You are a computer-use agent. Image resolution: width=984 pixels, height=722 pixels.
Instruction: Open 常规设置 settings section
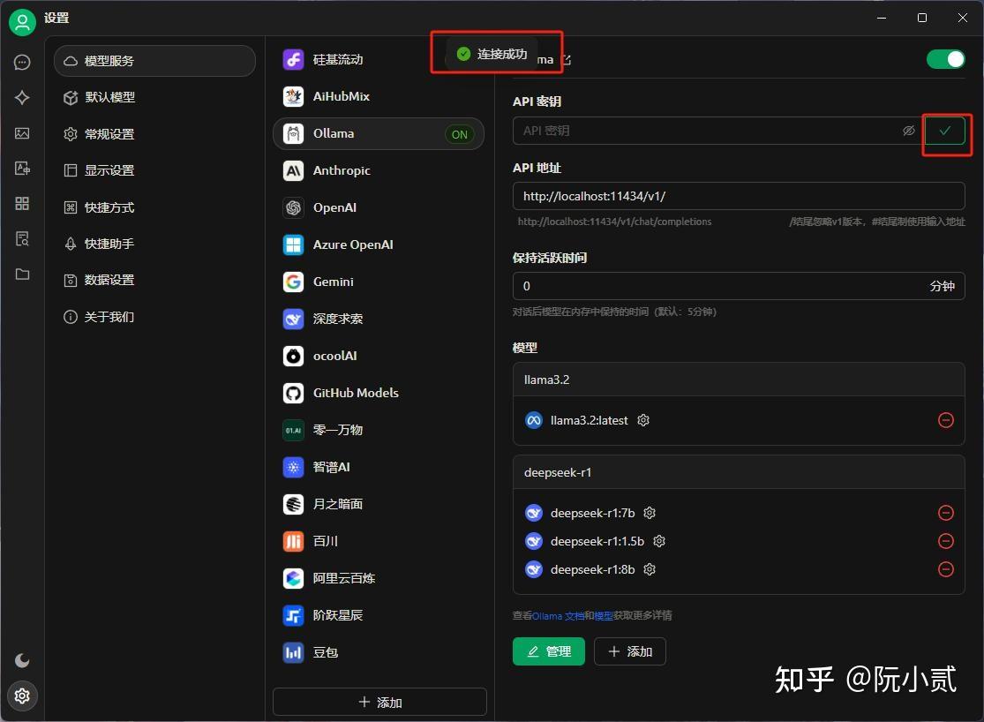[x=155, y=134]
